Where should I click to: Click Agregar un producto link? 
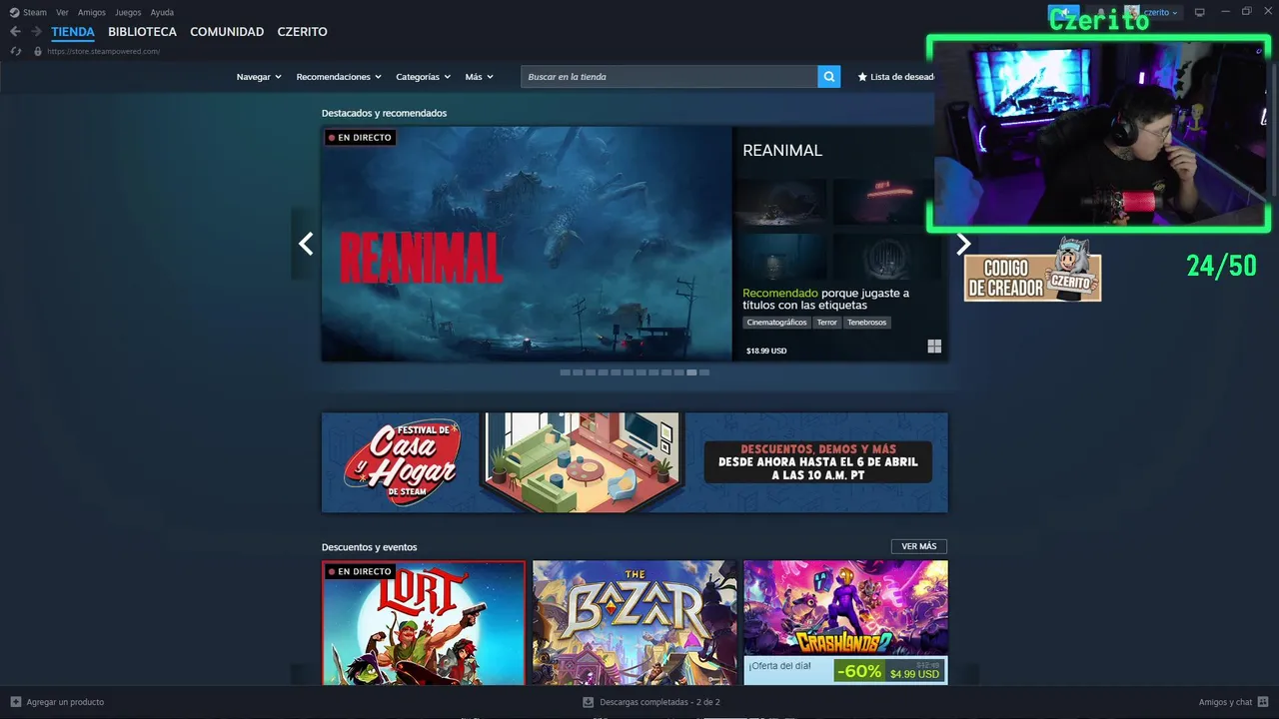tap(65, 702)
